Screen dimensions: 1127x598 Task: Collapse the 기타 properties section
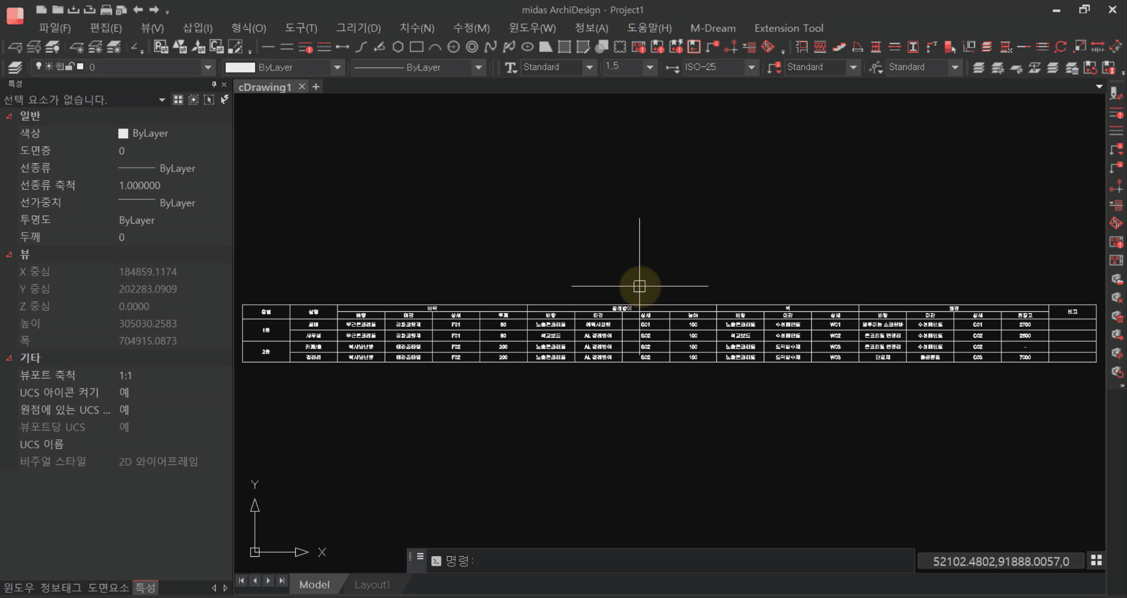tap(9, 358)
